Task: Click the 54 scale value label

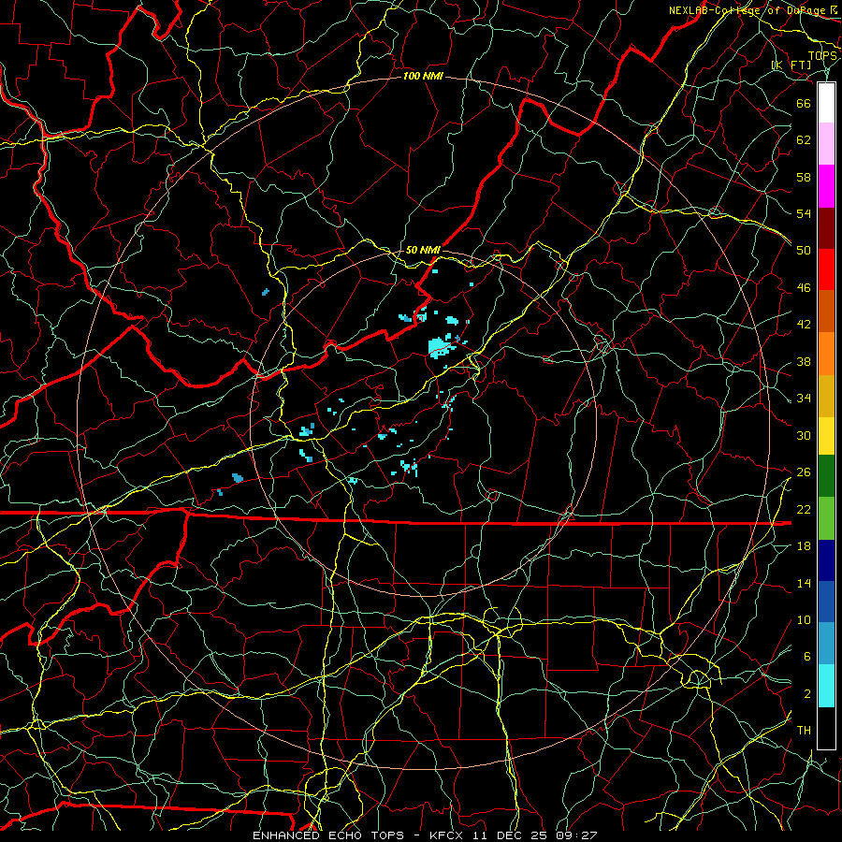Action: pyautogui.click(x=804, y=213)
